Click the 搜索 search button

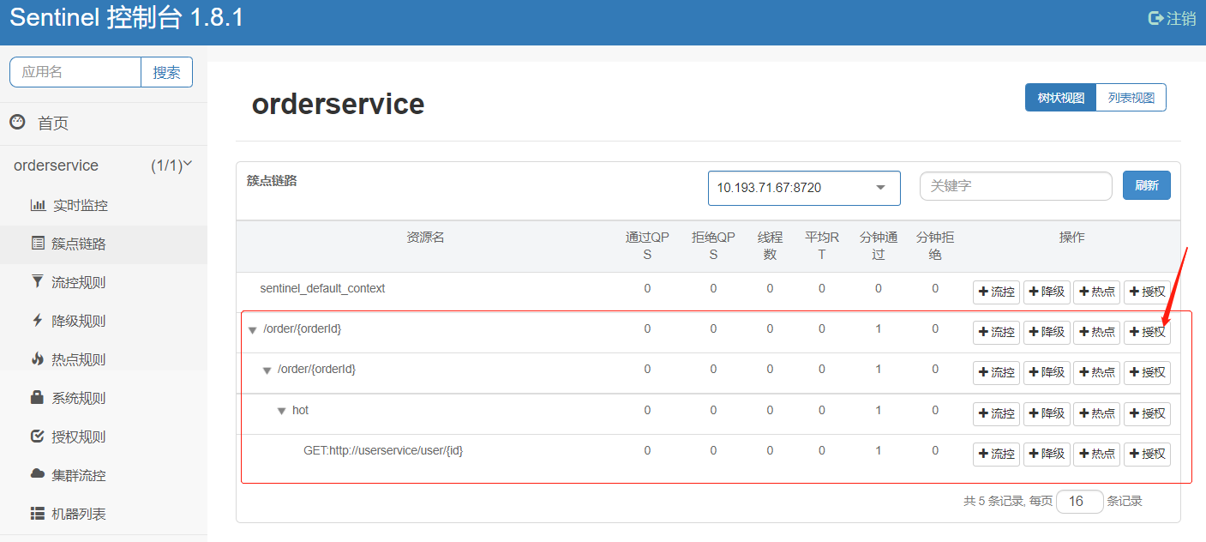click(x=166, y=72)
